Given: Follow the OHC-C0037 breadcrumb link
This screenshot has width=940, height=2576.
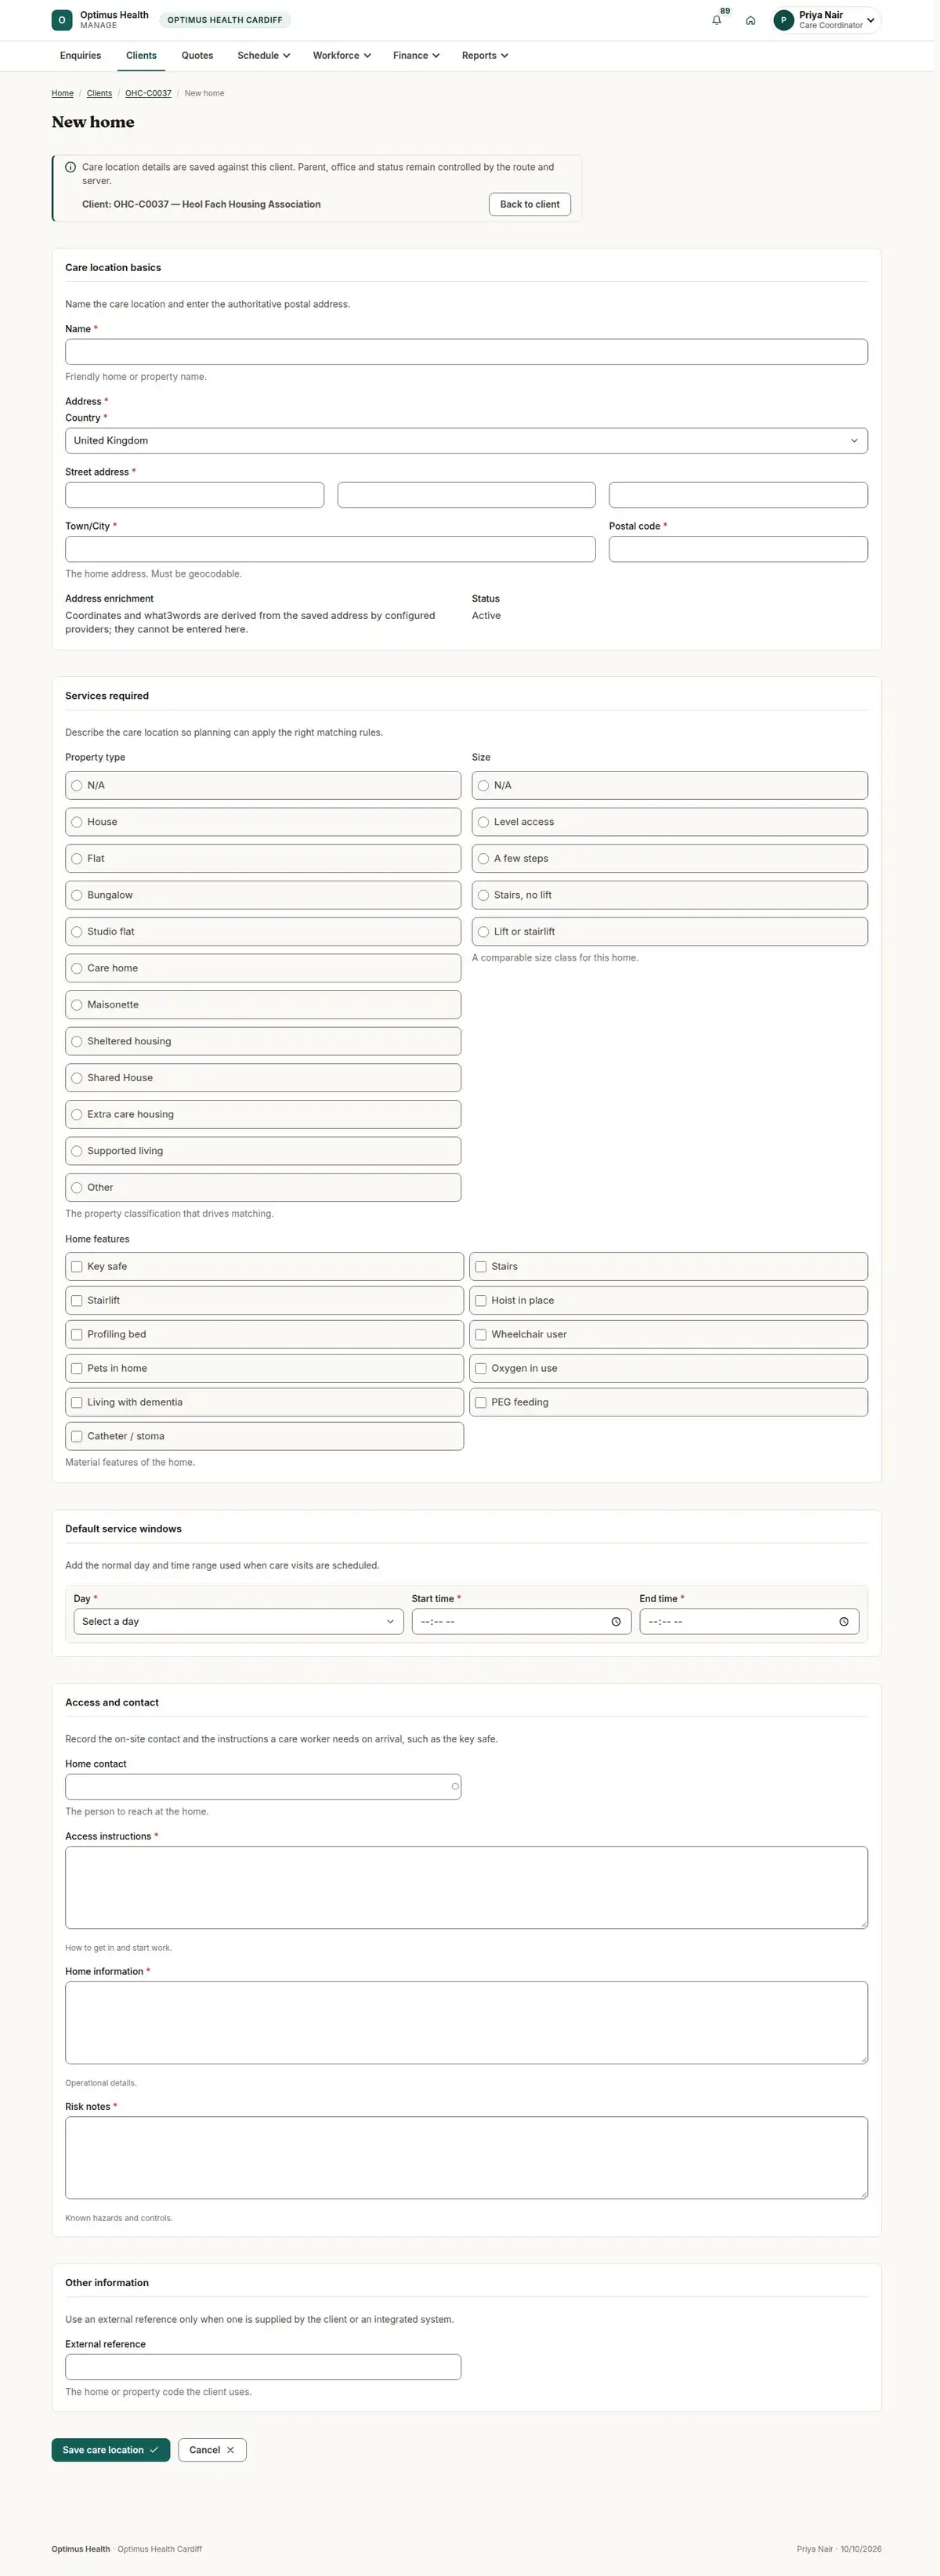Looking at the screenshot, I should click(x=148, y=93).
